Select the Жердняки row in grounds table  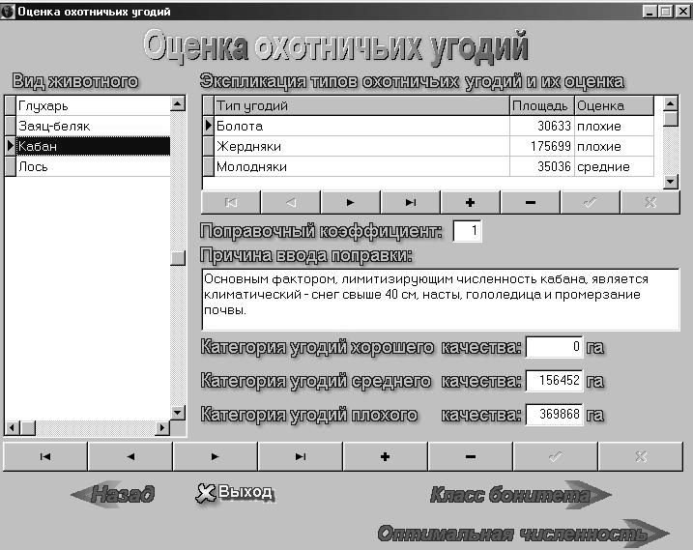[428, 146]
